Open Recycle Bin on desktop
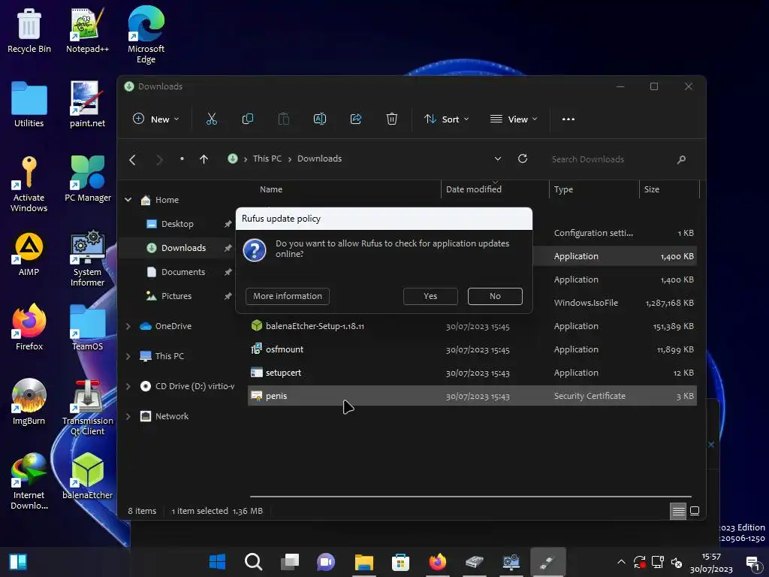Image resolution: width=769 pixels, height=577 pixels. tap(29, 30)
